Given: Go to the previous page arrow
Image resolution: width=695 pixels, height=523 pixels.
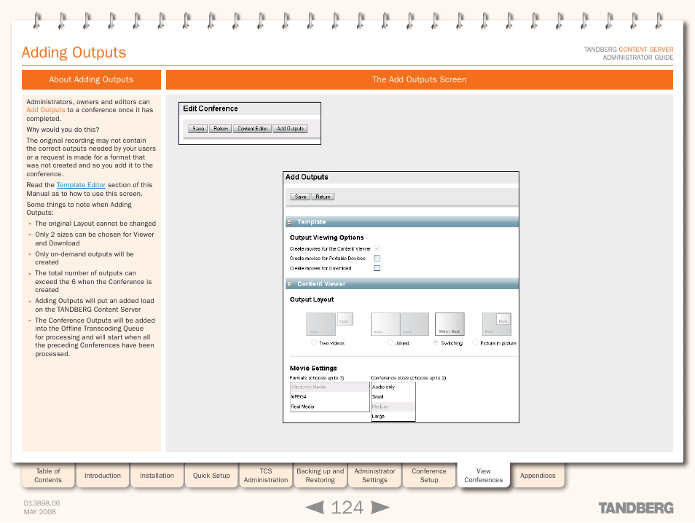Looking at the screenshot, I should [x=315, y=507].
